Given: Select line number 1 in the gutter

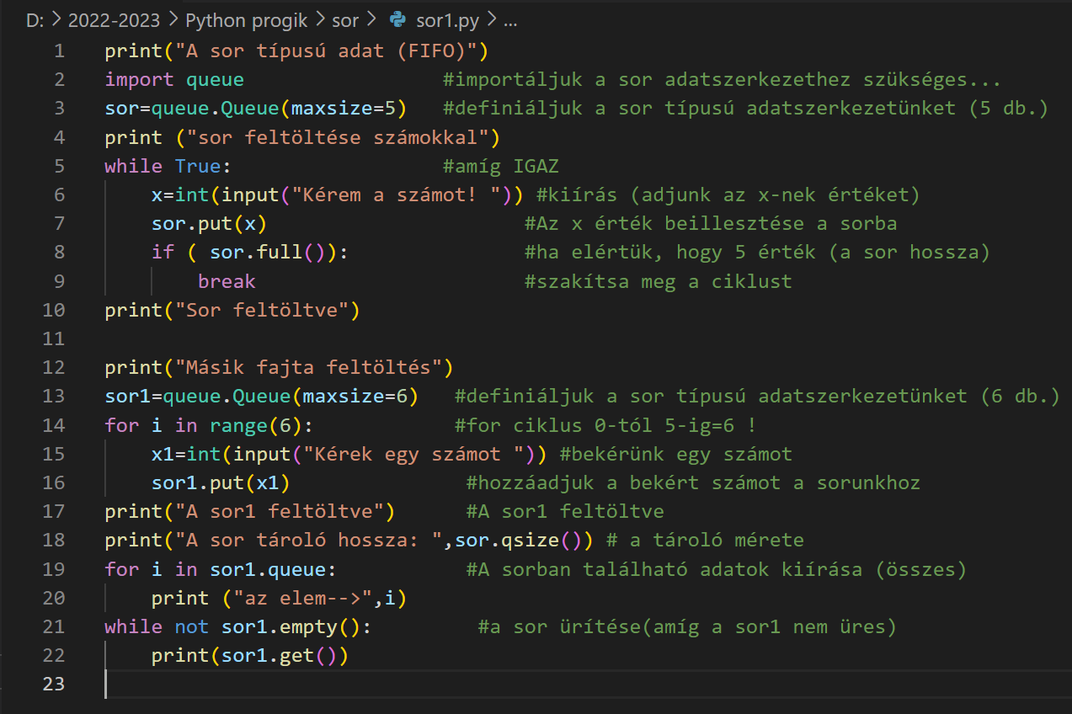Looking at the screenshot, I should click(x=59, y=51).
